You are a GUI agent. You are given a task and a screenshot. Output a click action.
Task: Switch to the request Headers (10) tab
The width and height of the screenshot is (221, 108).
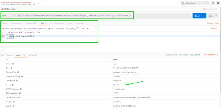pyautogui.click(x=31, y=23)
